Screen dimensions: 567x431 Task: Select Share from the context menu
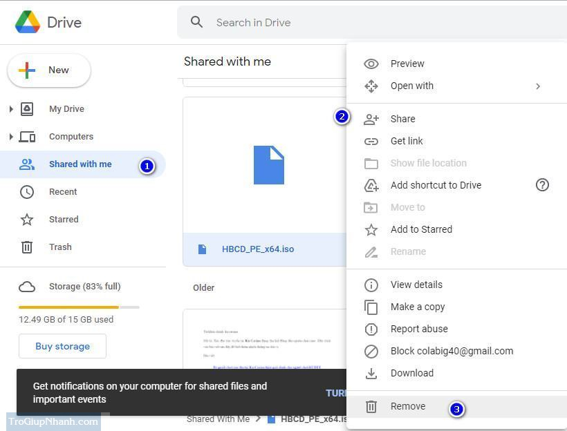(x=402, y=119)
